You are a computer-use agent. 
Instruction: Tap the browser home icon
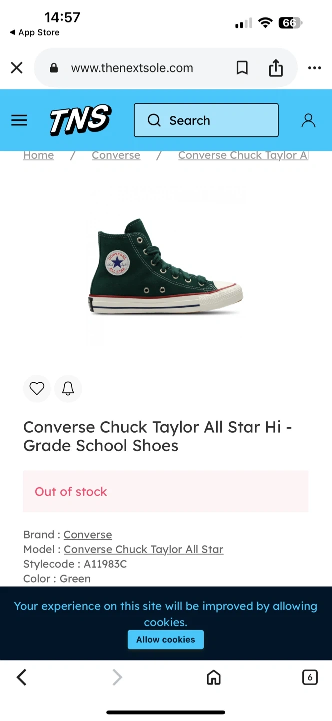tap(214, 677)
